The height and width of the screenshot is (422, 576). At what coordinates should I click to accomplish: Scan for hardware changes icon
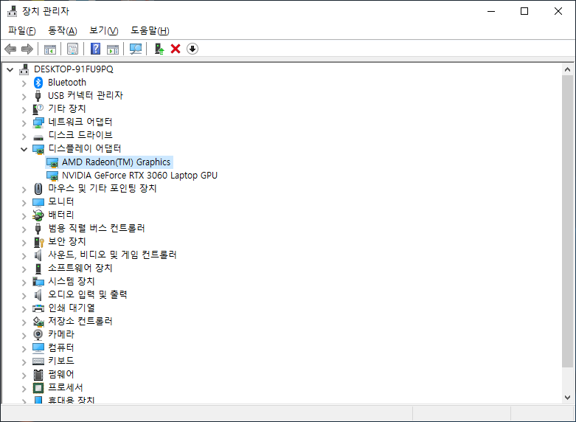tap(136, 49)
